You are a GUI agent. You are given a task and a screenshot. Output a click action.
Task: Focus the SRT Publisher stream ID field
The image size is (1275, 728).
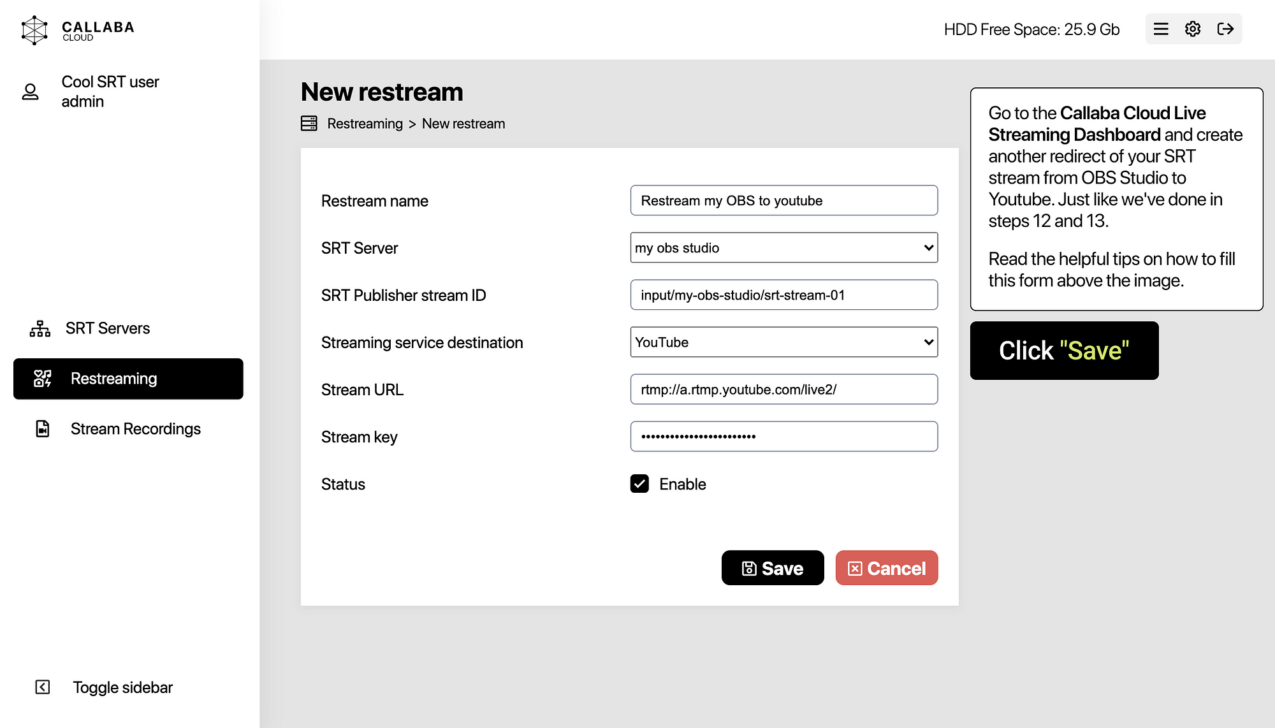[784, 295]
